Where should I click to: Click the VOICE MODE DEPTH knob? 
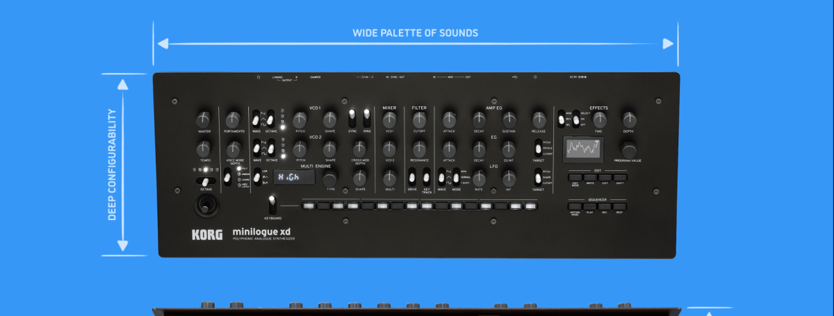[x=234, y=149]
